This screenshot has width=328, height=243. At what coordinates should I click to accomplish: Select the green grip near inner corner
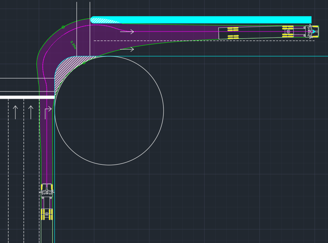[x=84, y=63]
